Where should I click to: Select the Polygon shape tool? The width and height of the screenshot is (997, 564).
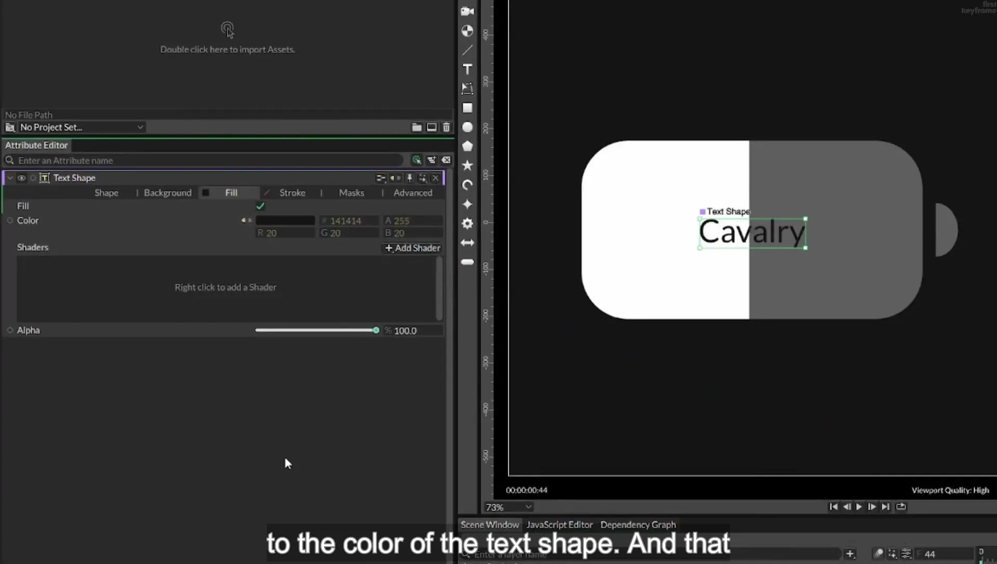467,146
